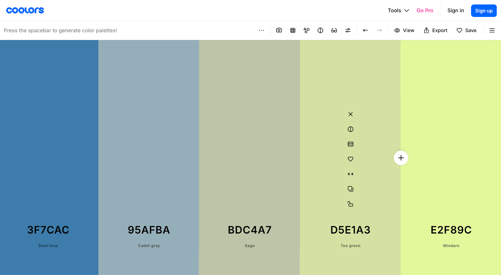The width and height of the screenshot is (501, 275).
Task: Click the Go Pro link
Action: click(425, 11)
